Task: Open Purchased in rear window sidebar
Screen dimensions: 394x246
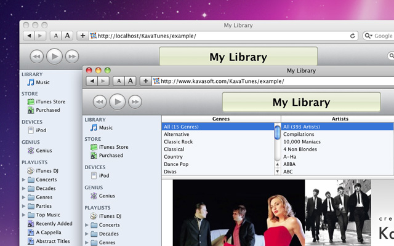Action: click(x=44, y=110)
